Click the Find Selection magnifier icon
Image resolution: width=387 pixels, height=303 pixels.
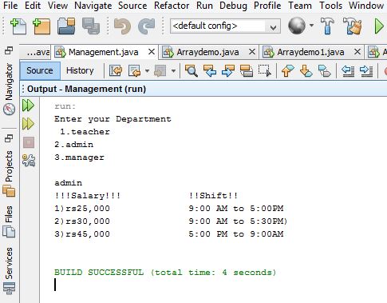192,71
